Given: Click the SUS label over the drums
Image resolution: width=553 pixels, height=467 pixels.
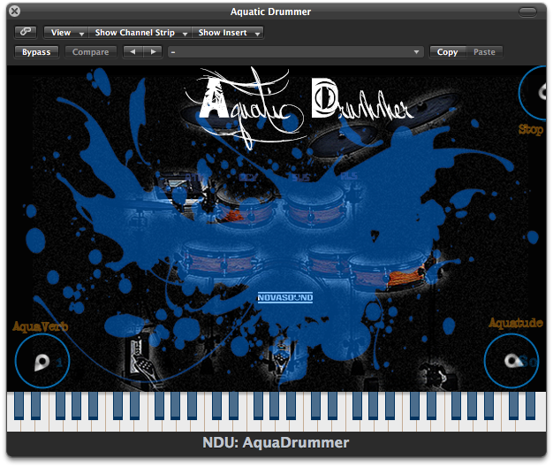Looking at the screenshot, I should click(x=301, y=177).
